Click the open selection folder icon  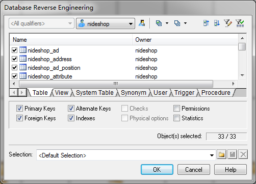click(221, 154)
